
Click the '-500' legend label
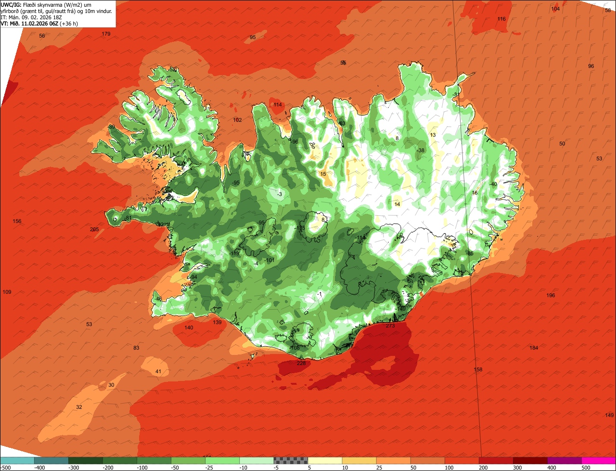click(5, 467)
